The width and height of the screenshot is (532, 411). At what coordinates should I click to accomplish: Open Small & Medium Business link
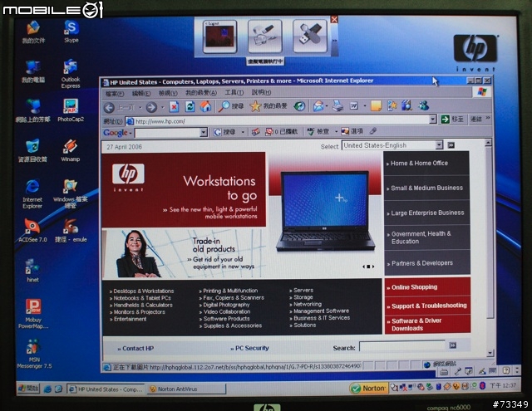(x=426, y=188)
